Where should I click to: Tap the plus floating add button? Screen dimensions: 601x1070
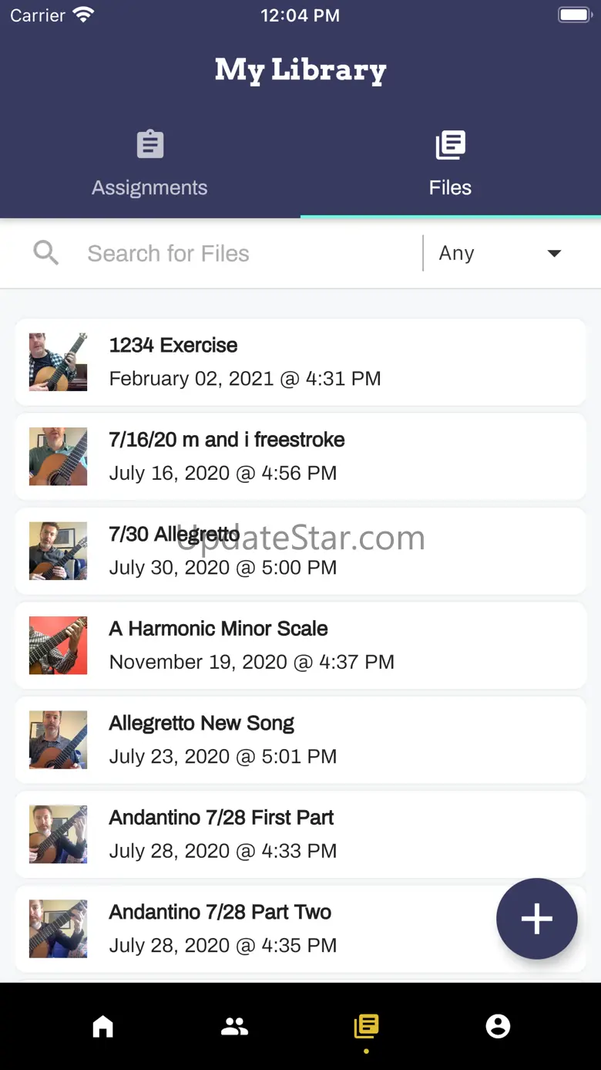537,919
